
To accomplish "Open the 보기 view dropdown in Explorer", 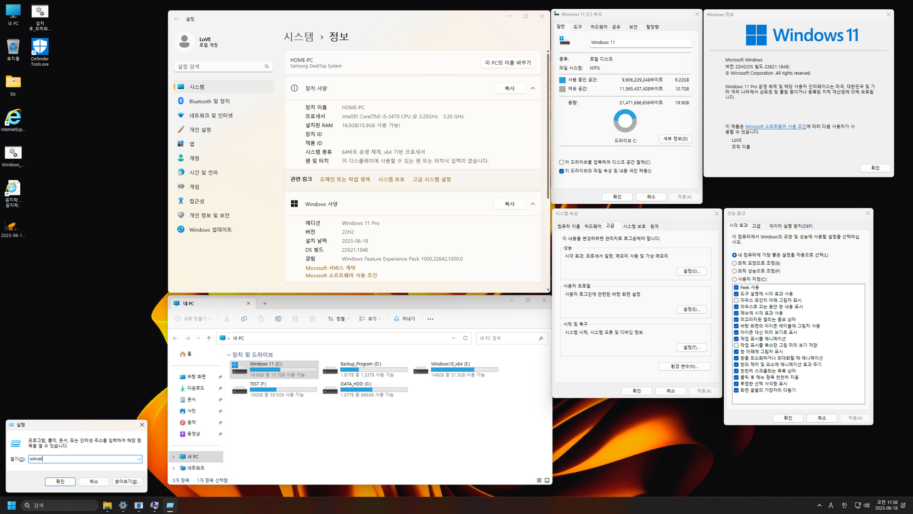I will coord(370,319).
